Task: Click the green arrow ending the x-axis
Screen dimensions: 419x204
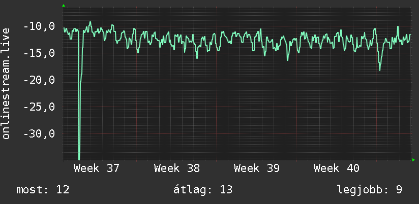Action: click(413, 160)
